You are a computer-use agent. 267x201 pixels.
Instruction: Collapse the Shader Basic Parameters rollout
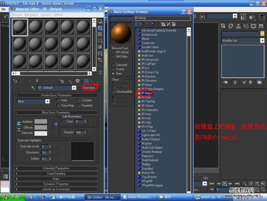[x=56, y=95]
